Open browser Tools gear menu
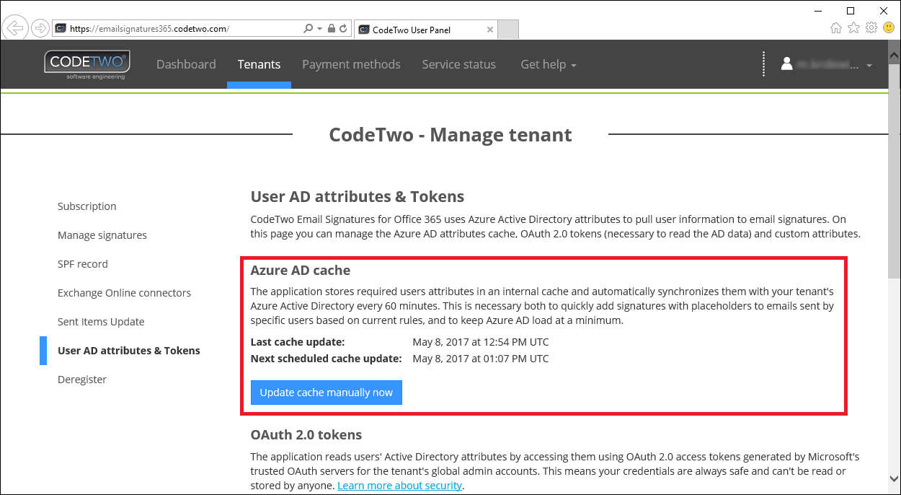 coord(871,28)
